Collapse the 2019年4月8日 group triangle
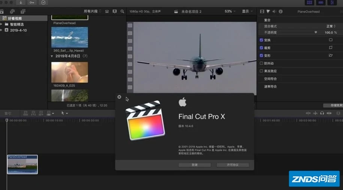 [x=52, y=56]
